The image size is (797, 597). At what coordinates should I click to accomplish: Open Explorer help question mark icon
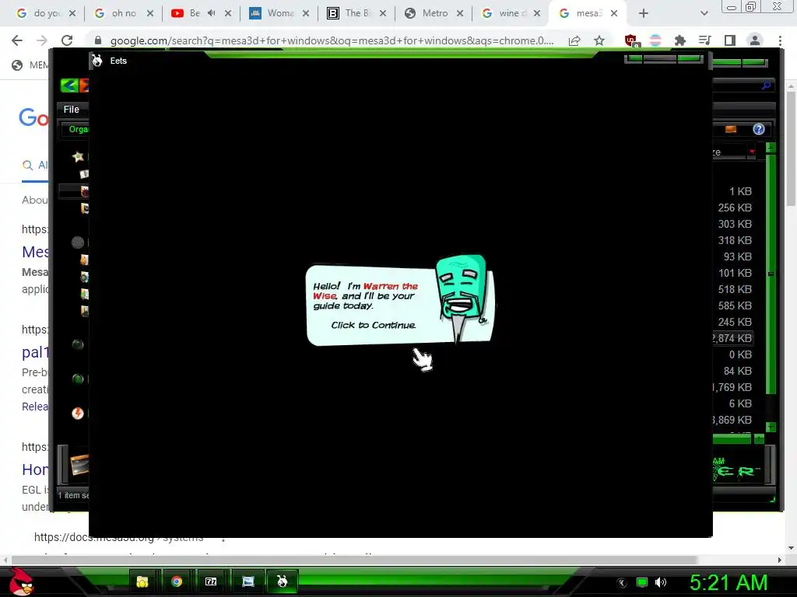(x=759, y=129)
